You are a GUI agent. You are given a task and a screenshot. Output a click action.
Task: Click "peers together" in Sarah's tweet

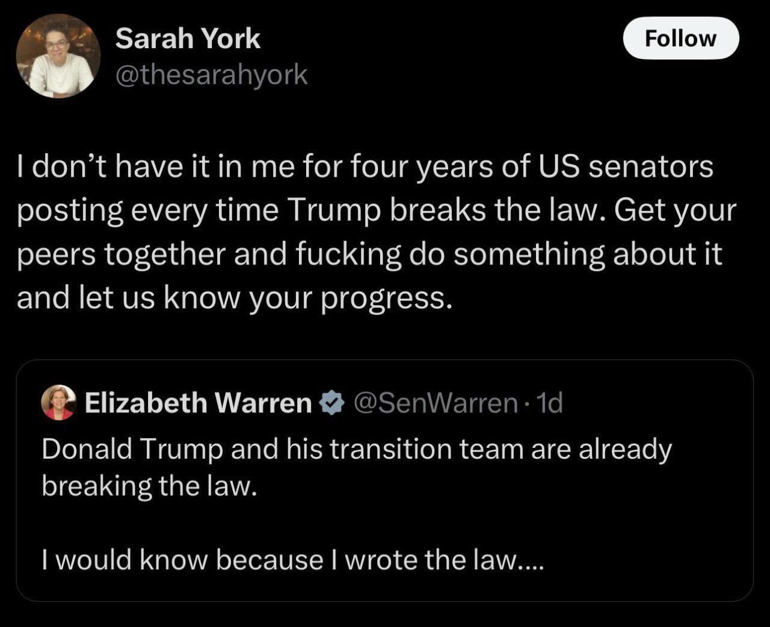[x=121, y=254]
